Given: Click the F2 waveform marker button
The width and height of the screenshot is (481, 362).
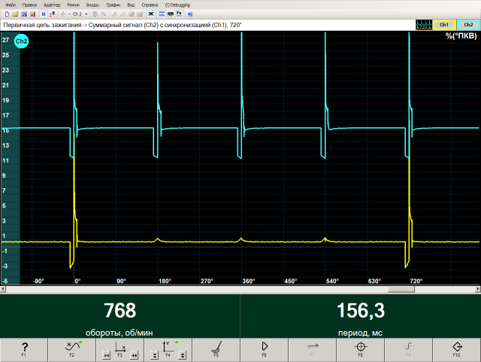Looking at the screenshot, I should (x=72, y=348).
